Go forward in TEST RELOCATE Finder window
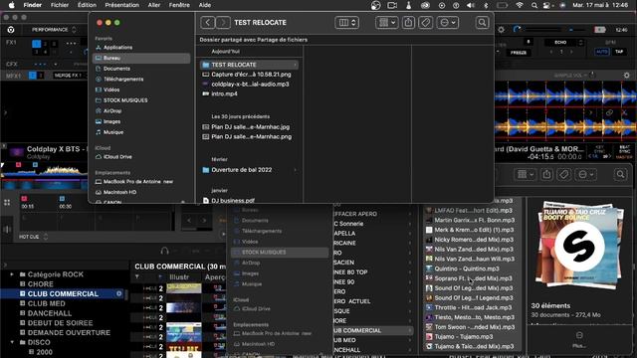 [223, 22]
